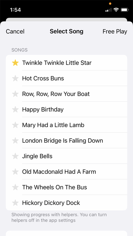Tap star beside London Bridge Is Falling Down
This screenshot has width=133, height=236.
pyautogui.click(x=15, y=141)
